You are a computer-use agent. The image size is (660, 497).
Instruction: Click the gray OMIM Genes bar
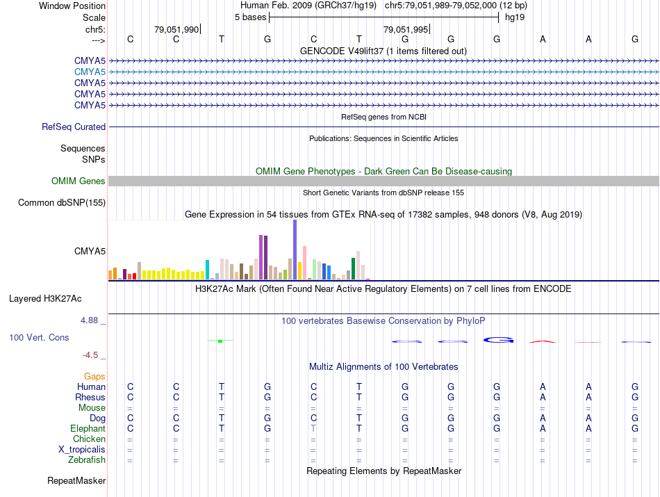(x=383, y=181)
